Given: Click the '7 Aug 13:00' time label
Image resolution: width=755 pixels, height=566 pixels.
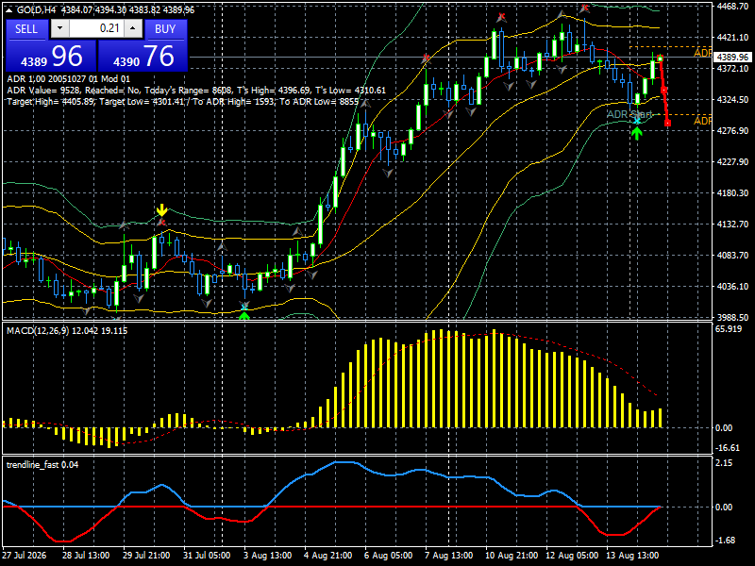Looking at the screenshot, I should click(x=448, y=555).
